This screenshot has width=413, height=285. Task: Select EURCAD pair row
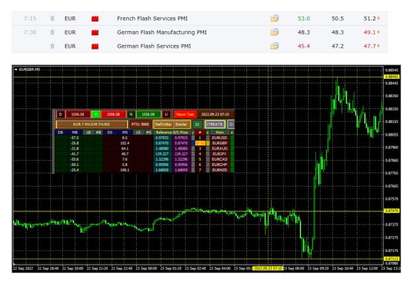point(219,159)
